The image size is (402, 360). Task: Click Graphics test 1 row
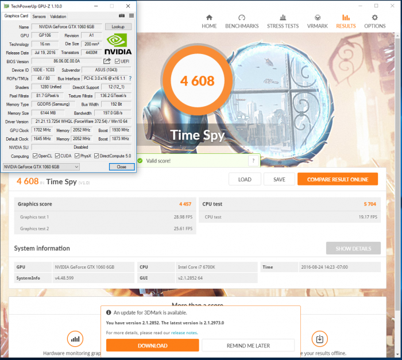click(105, 217)
